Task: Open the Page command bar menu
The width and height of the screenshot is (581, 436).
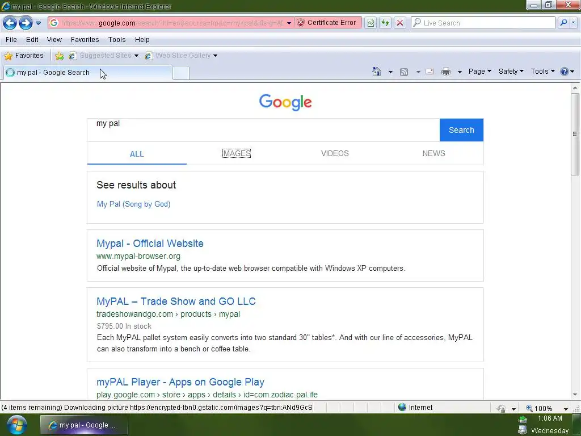Action: point(480,72)
